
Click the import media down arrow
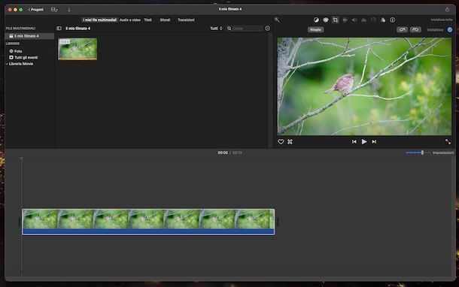69,10
